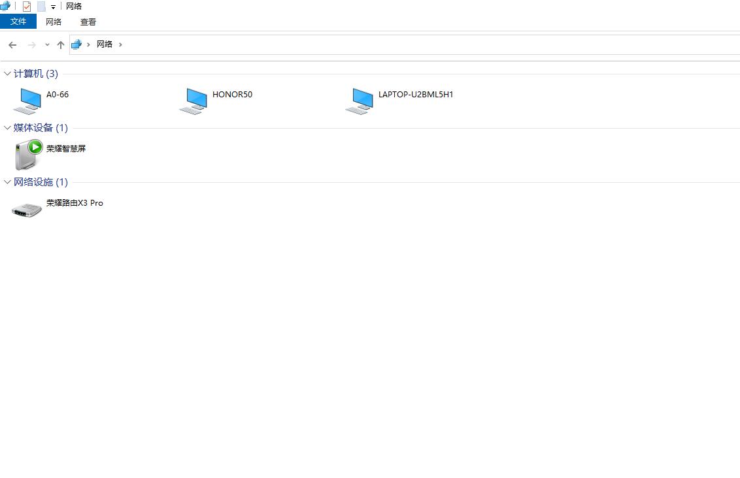Expand chevron after network icon in the address bar
Screen dimensions: 740x478
pyautogui.click(x=88, y=45)
